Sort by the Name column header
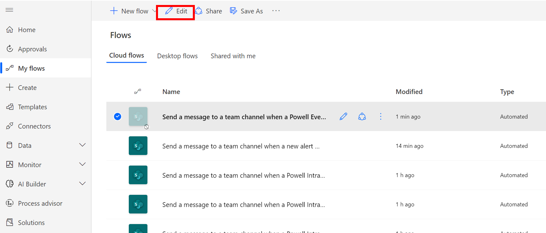This screenshot has width=546, height=233. click(x=171, y=92)
